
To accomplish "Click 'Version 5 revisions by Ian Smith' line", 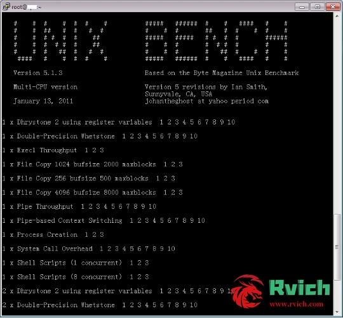I will point(206,87).
